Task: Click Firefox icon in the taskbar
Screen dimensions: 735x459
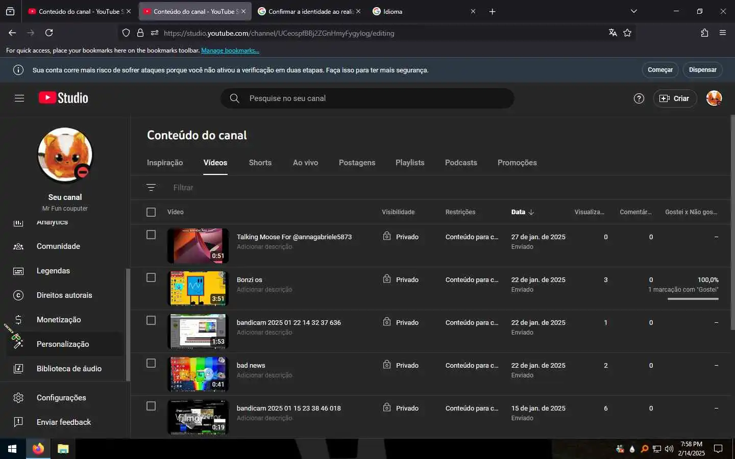Action: [x=38, y=449]
